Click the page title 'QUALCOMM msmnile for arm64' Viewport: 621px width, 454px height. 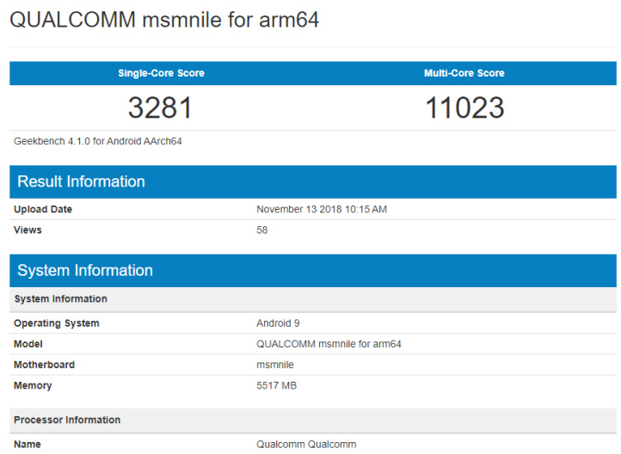pyautogui.click(x=164, y=20)
